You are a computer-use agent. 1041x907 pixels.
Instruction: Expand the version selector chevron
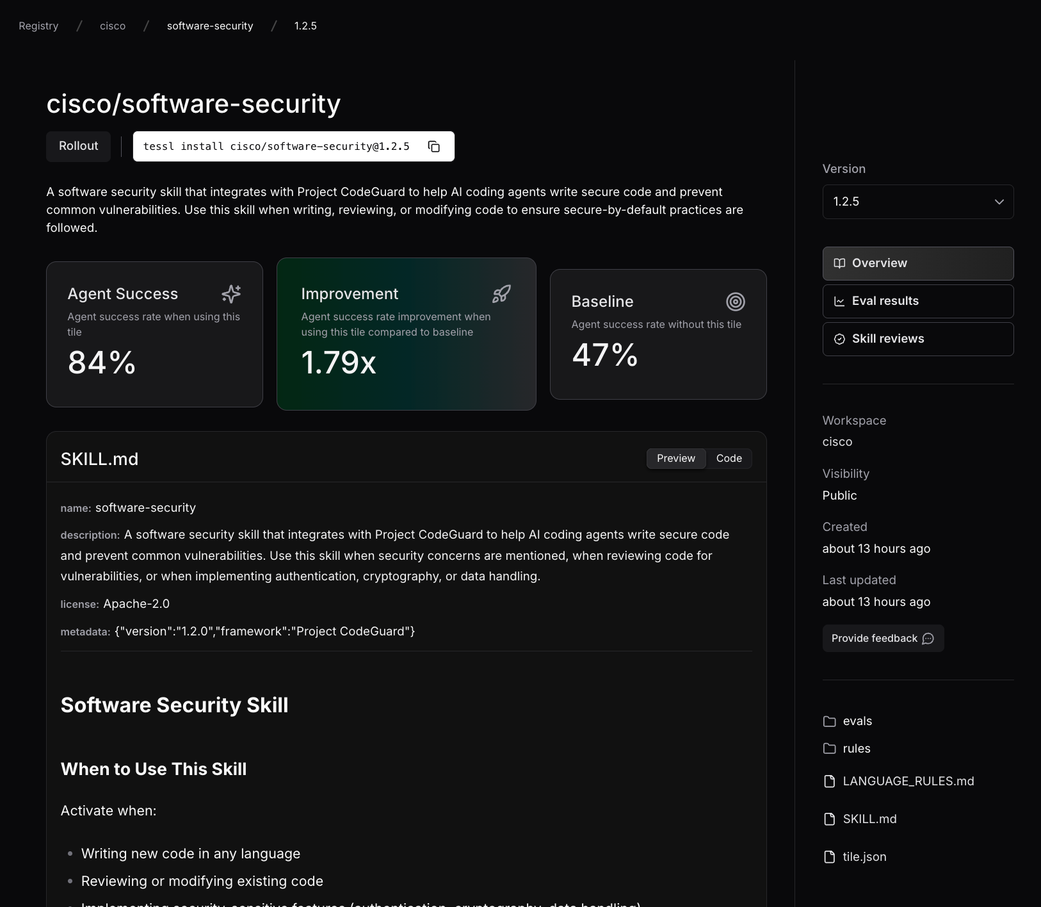(999, 202)
